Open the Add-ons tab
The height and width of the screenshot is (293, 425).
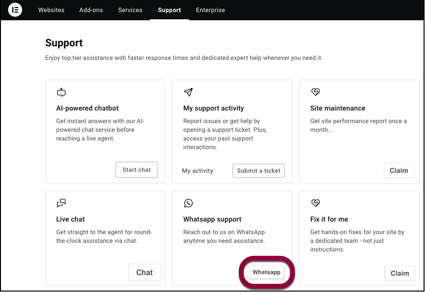[x=91, y=10]
